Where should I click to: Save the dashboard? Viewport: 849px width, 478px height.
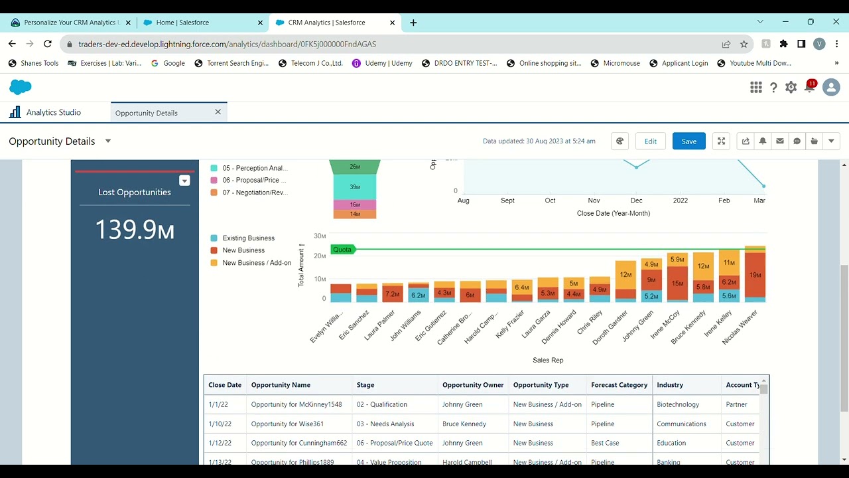[689, 141]
